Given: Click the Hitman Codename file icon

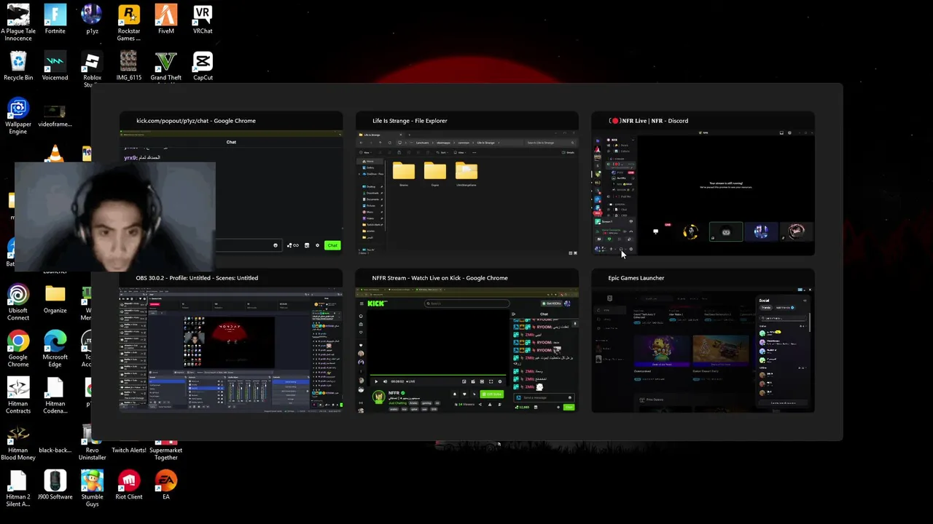Looking at the screenshot, I should [55, 395].
